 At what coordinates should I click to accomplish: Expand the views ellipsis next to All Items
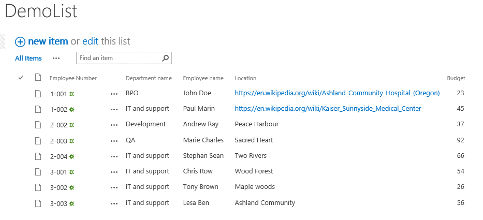(x=56, y=58)
